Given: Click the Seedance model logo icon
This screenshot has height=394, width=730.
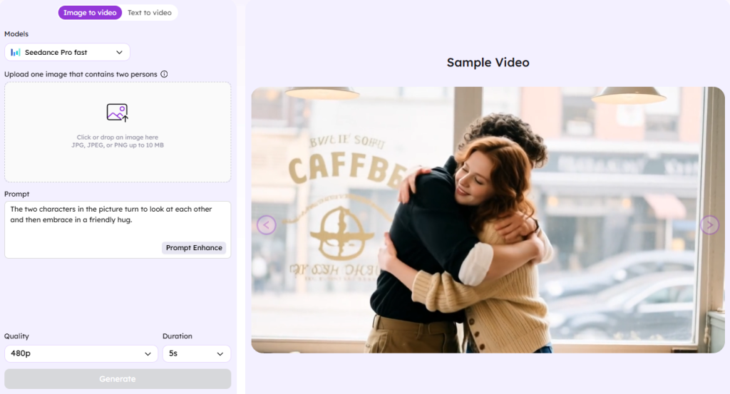Looking at the screenshot, I should click(16, 53).
